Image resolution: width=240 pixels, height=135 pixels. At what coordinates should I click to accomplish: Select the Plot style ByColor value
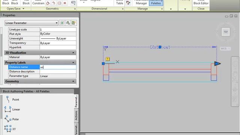tap(58, 34)
